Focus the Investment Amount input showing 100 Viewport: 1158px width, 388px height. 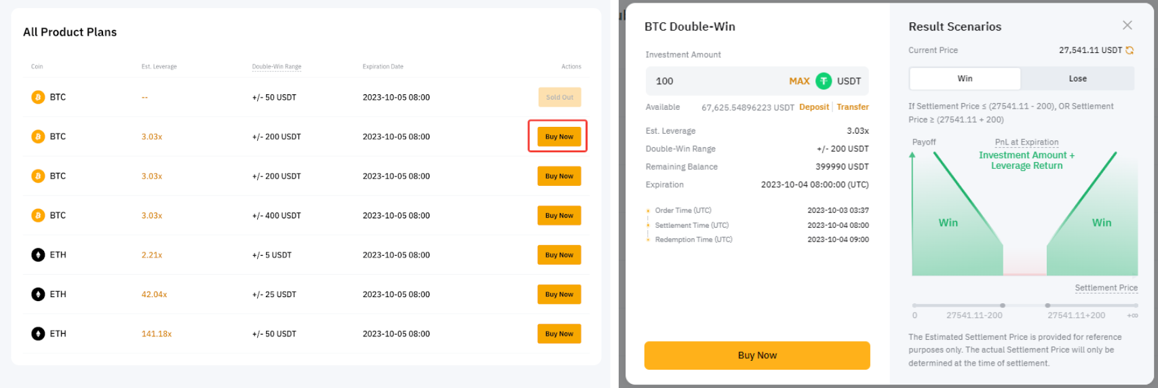tap(712, 81)
